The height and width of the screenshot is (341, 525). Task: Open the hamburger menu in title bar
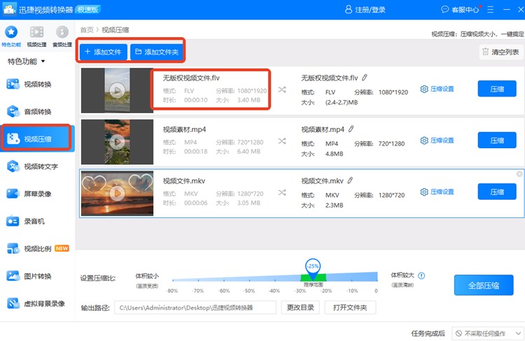click(x=491, y=9)
